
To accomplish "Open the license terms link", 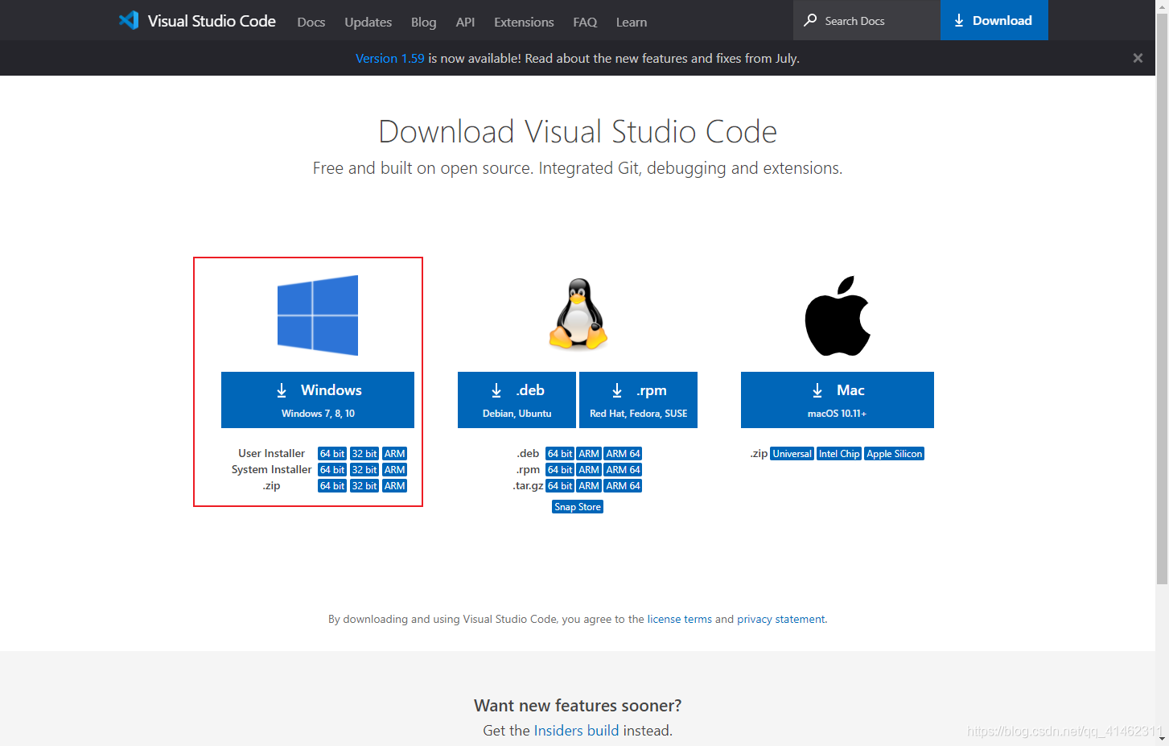I will [680, 620].
